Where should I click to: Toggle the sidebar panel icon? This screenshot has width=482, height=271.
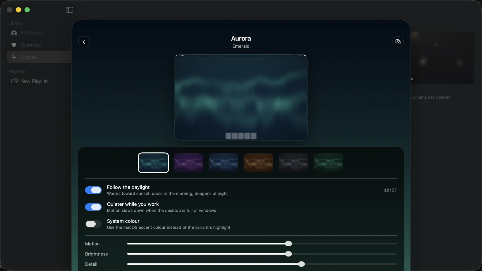click(x=69, y=10)
